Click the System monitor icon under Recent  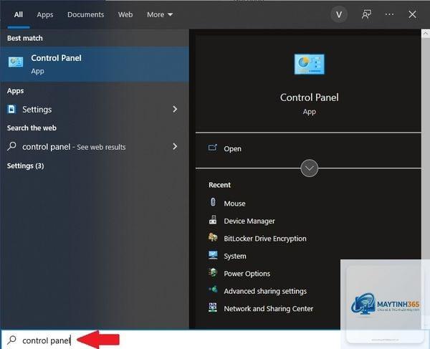click(x=213, y=255)
